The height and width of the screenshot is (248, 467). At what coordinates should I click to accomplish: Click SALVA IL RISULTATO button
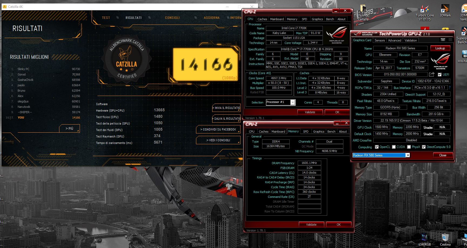(226, 119)
